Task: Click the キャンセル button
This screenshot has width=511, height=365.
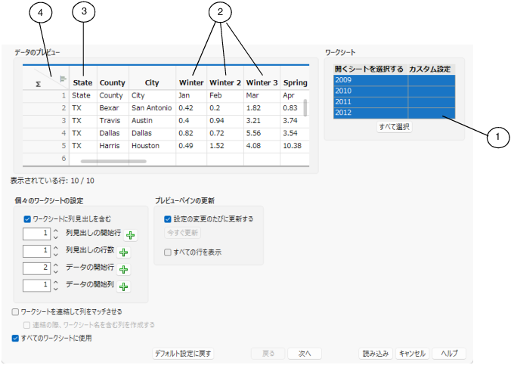Action: [x=412, y=354]
